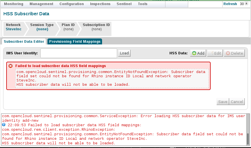
Task: Open the Configuration menu
Action: (72, 4)
